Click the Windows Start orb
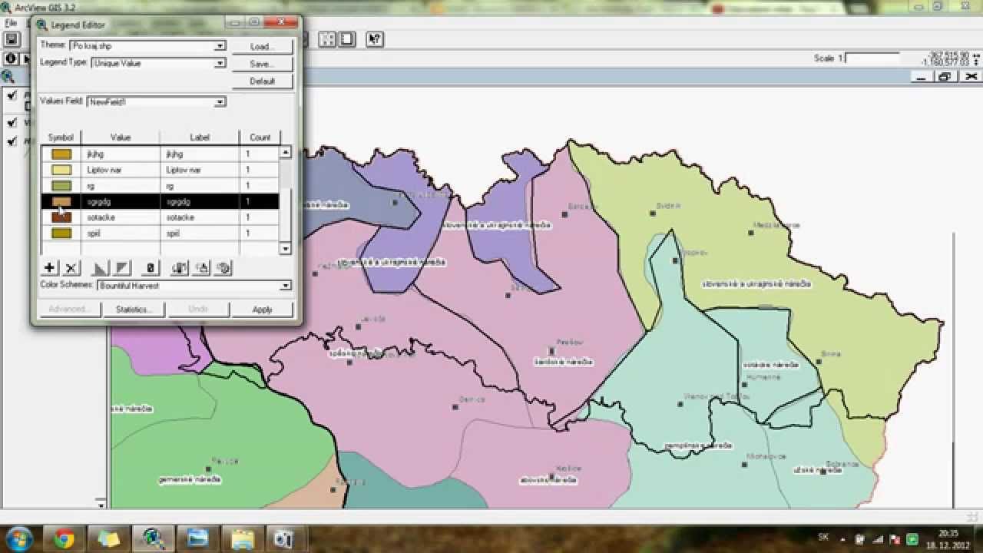The height and width of the screenshot is (553, 983). pos(18,538)
